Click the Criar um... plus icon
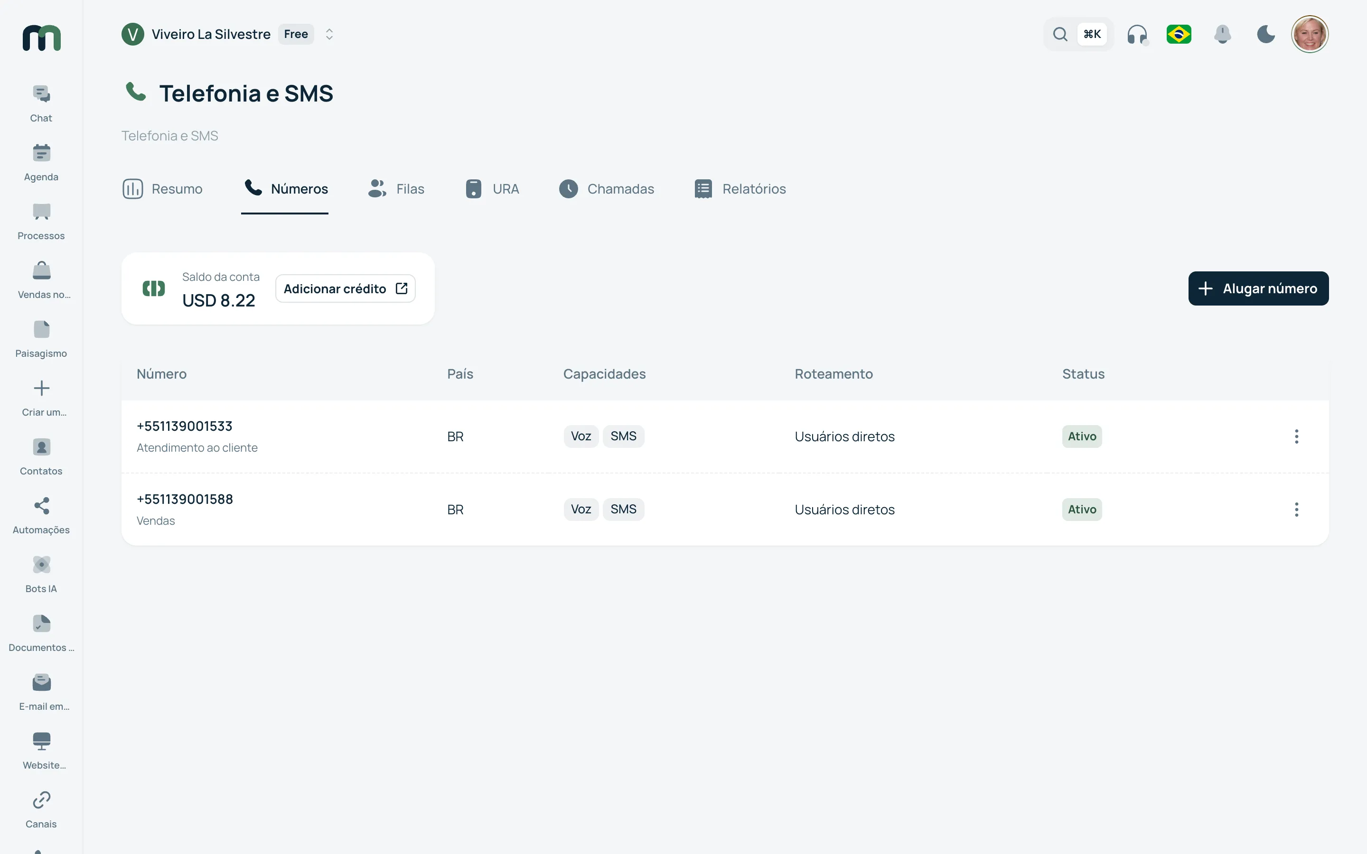This screenshot has height=854, width=1367. (x=41, y=388)
